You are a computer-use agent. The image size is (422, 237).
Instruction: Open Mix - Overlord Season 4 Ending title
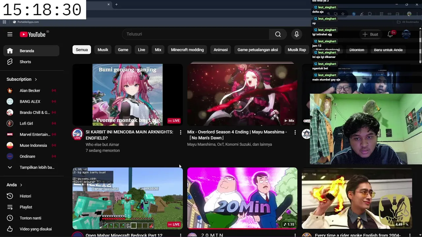[x=237, y=135]
